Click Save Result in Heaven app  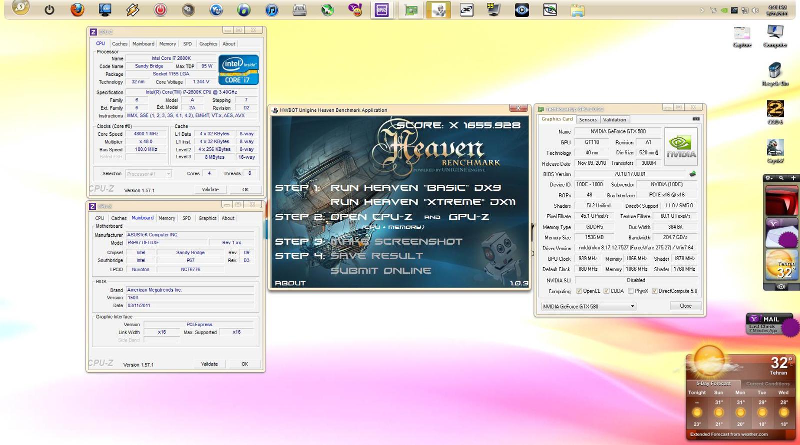pos(376,256)
